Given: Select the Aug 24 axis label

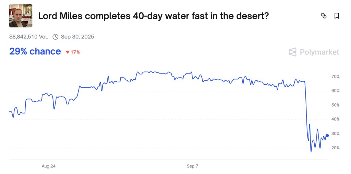Looking at the screenshot, I should click(49, 166).
